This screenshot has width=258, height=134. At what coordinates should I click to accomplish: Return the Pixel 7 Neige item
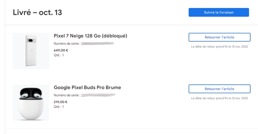[x=219, y=37]
